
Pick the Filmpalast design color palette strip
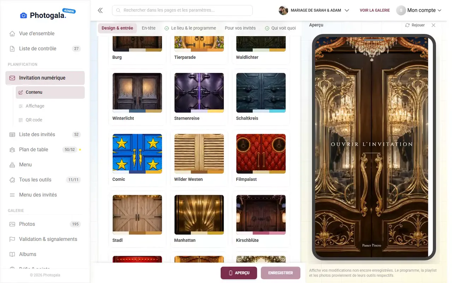pyautogui.click(x=261, y=172)
